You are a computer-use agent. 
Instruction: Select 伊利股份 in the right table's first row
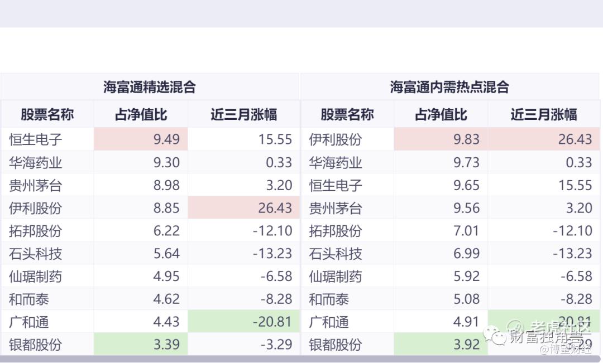point(336,139)
